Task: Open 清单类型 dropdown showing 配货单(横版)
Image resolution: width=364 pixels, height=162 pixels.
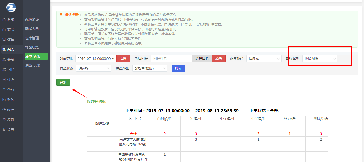Action: click(150, 68)
